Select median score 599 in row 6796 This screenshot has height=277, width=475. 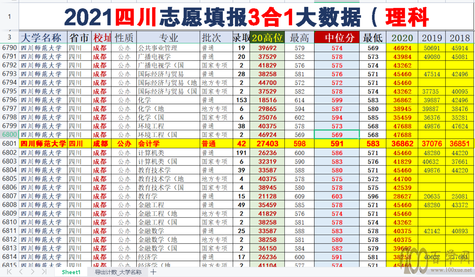pyautogui.click(x=337, y=100)
